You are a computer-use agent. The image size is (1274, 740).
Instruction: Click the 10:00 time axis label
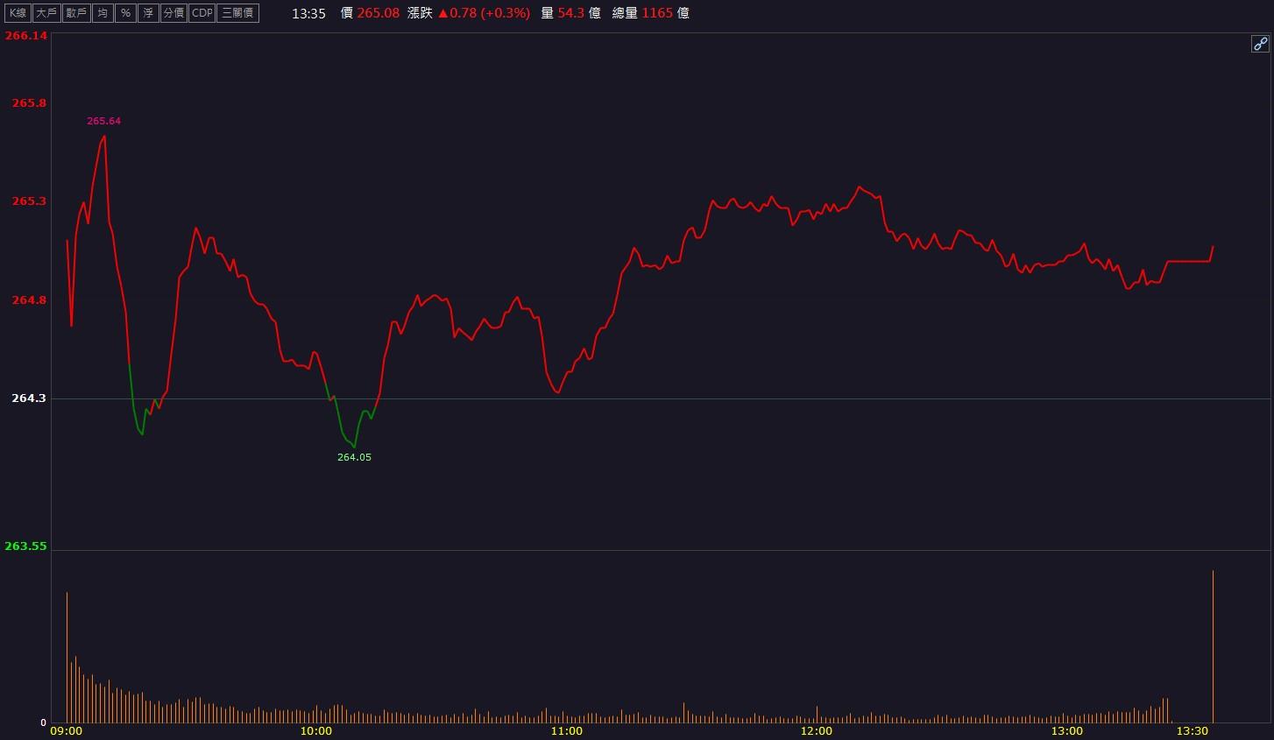316,731
